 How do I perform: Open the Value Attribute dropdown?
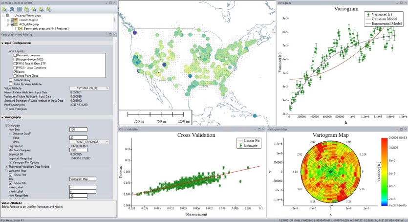coord(89,88)
